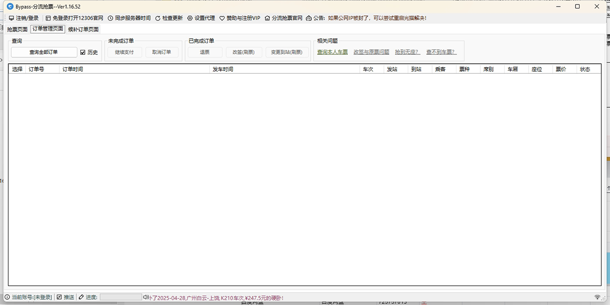This screenshot has width=610, height=305.
Task: Visit 分流抢票官网 via home icon
Action: pyautogui.click(x=266, y=17)
